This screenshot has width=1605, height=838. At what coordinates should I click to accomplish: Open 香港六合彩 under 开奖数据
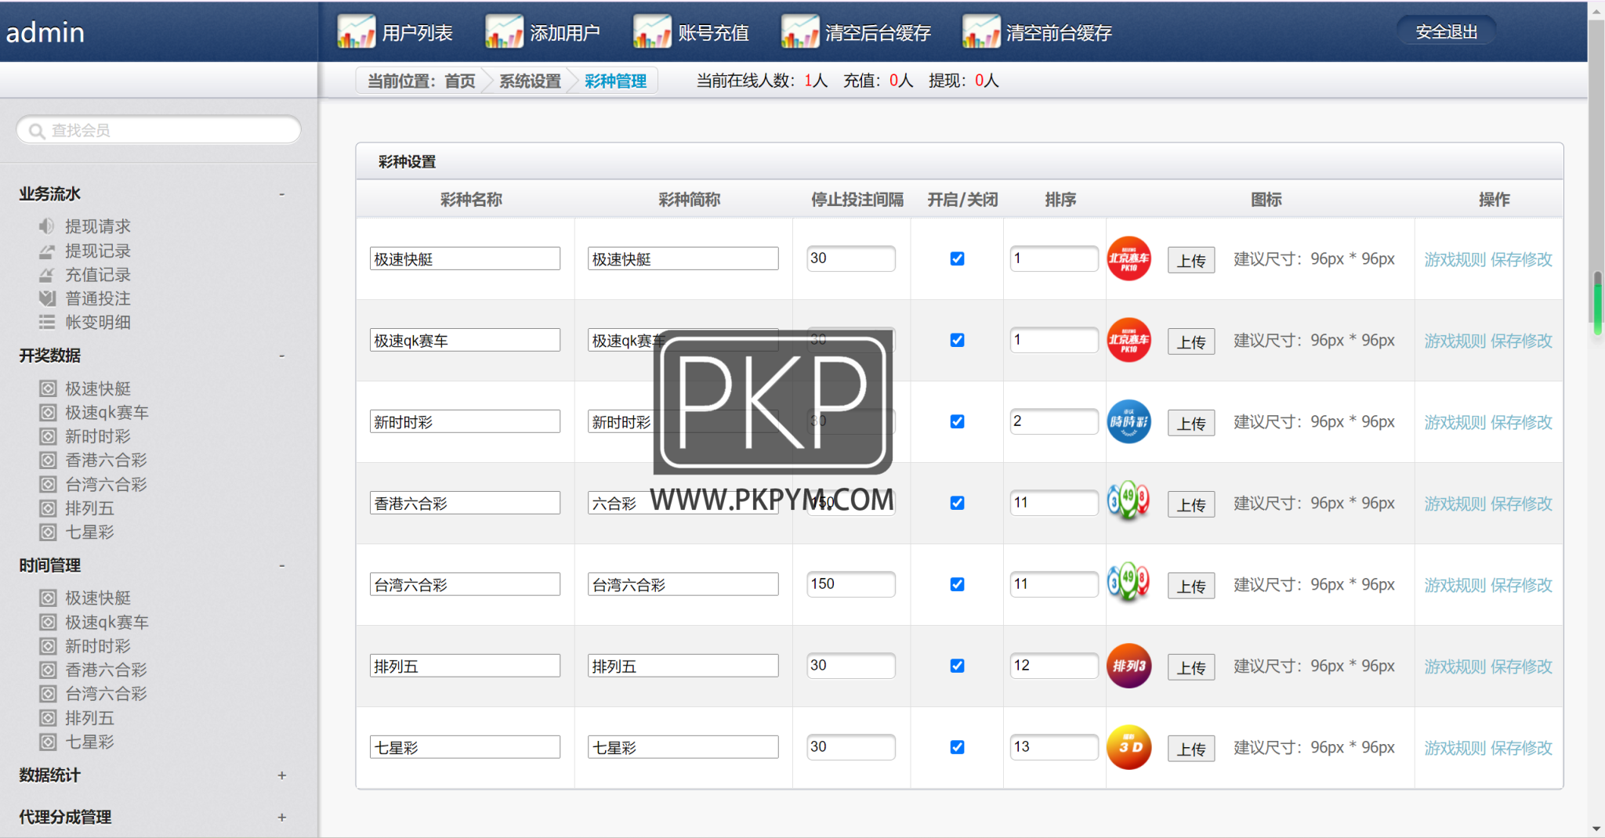(106, 461)
